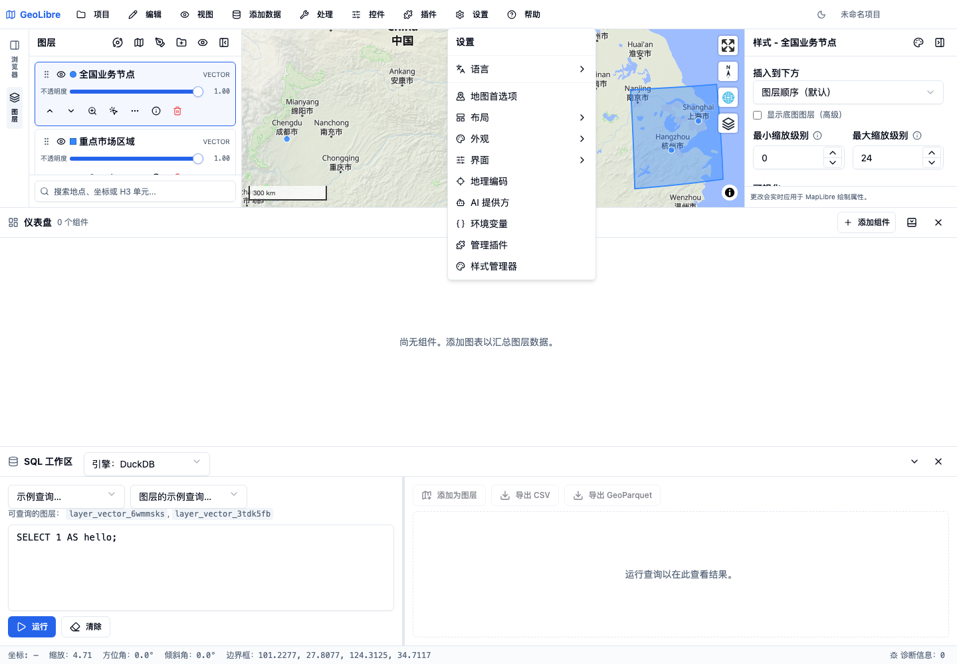Open the 图层 sidebar tab
The height and width of the screenshot is (664, 957).
tap(15, 108)
